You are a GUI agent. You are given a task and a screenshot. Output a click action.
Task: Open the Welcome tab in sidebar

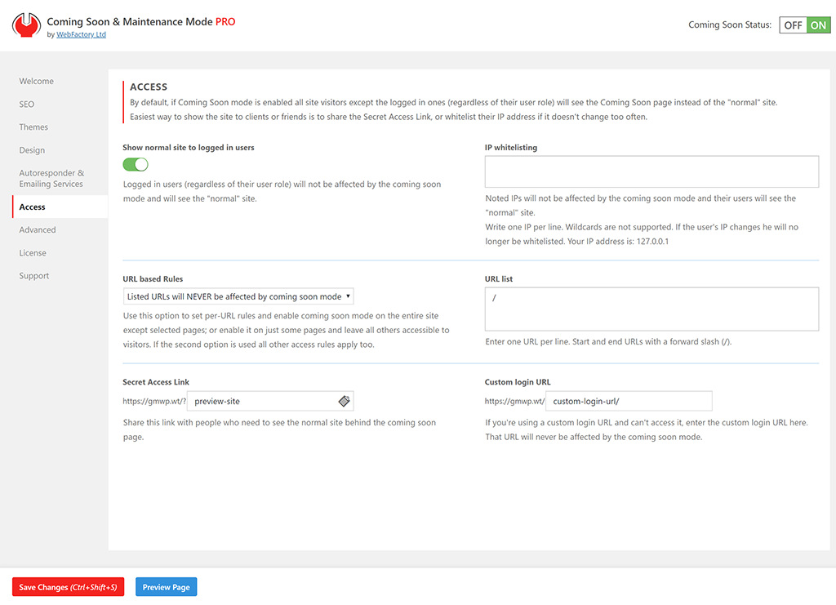click(x=37, y=81)
